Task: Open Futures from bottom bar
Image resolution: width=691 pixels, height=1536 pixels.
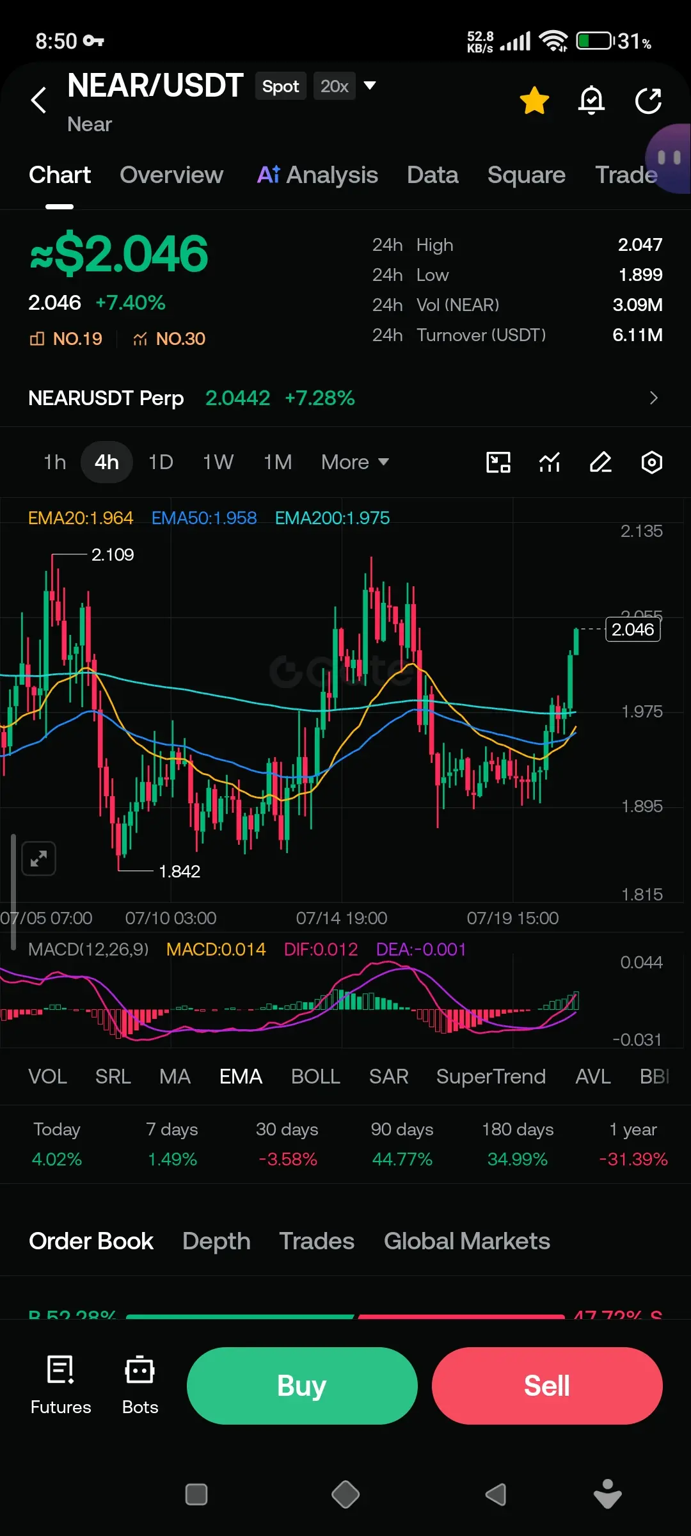Action: tap(61, 1385)
